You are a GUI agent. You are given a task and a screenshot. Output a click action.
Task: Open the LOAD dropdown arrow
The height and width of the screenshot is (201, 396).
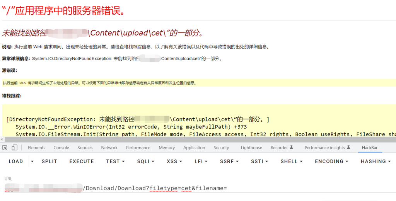[32, 161]
